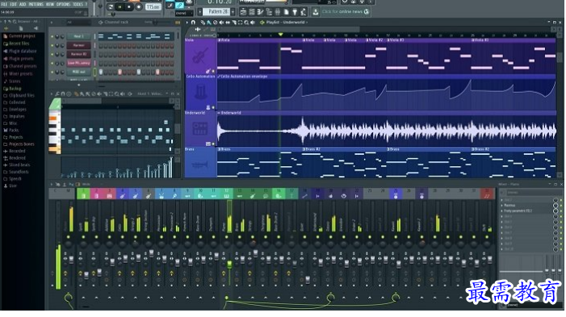The width and height of the screenshot is (566, 317).
Task: Select the playlist Slice tool
Action: (x=234, y=23)
